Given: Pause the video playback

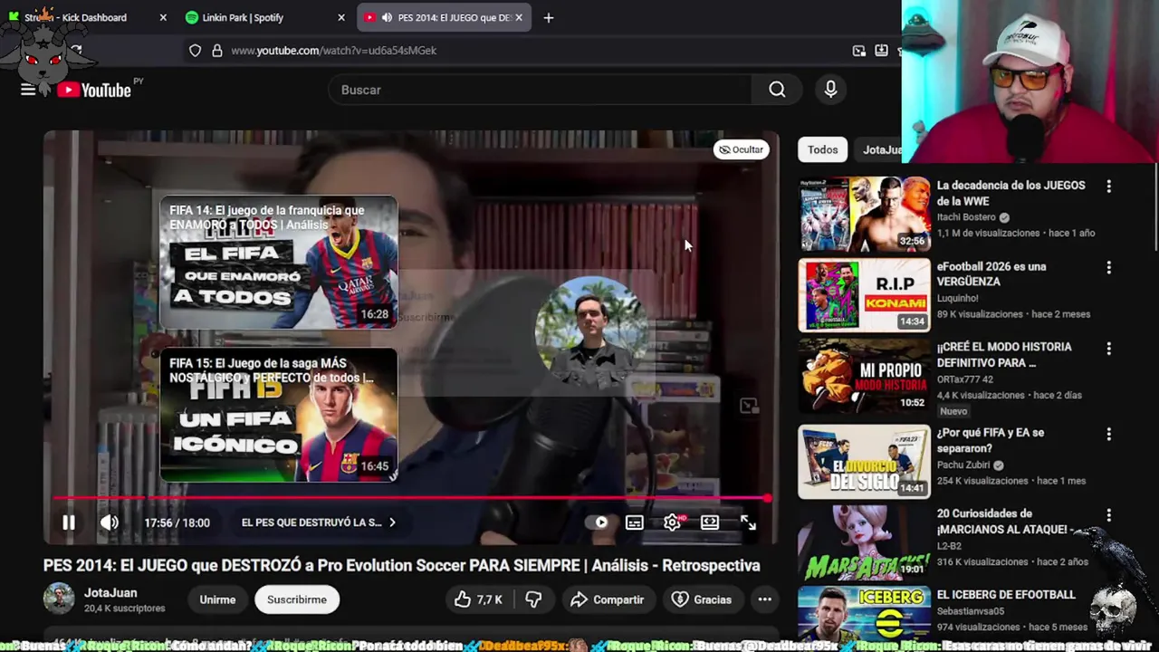Looking at the screenshot, I should (x=69, y=523).
